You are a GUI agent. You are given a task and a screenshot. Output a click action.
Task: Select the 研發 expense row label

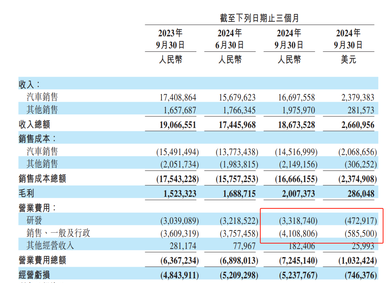(x=34, y=220)
